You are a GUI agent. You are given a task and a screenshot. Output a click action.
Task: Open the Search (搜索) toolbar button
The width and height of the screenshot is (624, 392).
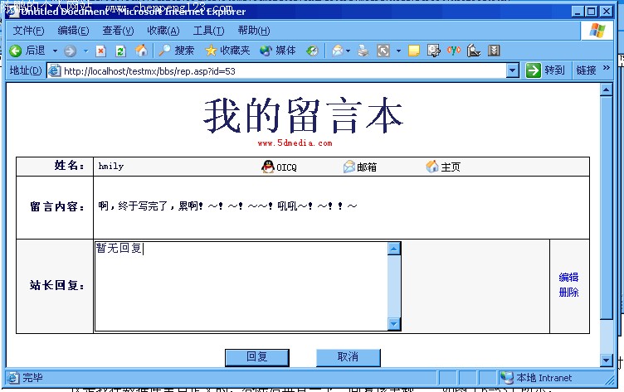pyautogui.click(x=176, y=51)
